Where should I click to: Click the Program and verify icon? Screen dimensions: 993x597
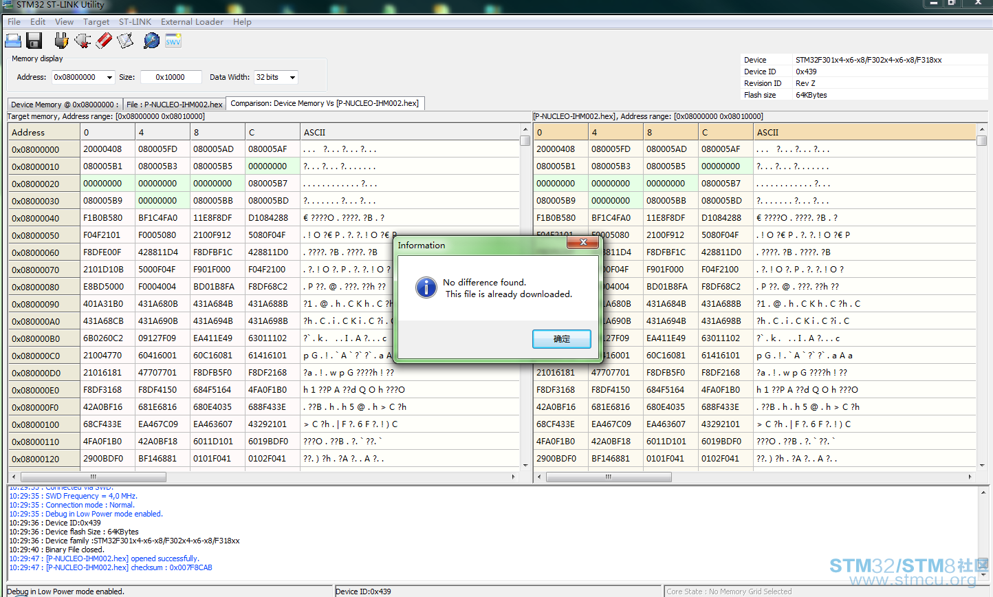125,41
